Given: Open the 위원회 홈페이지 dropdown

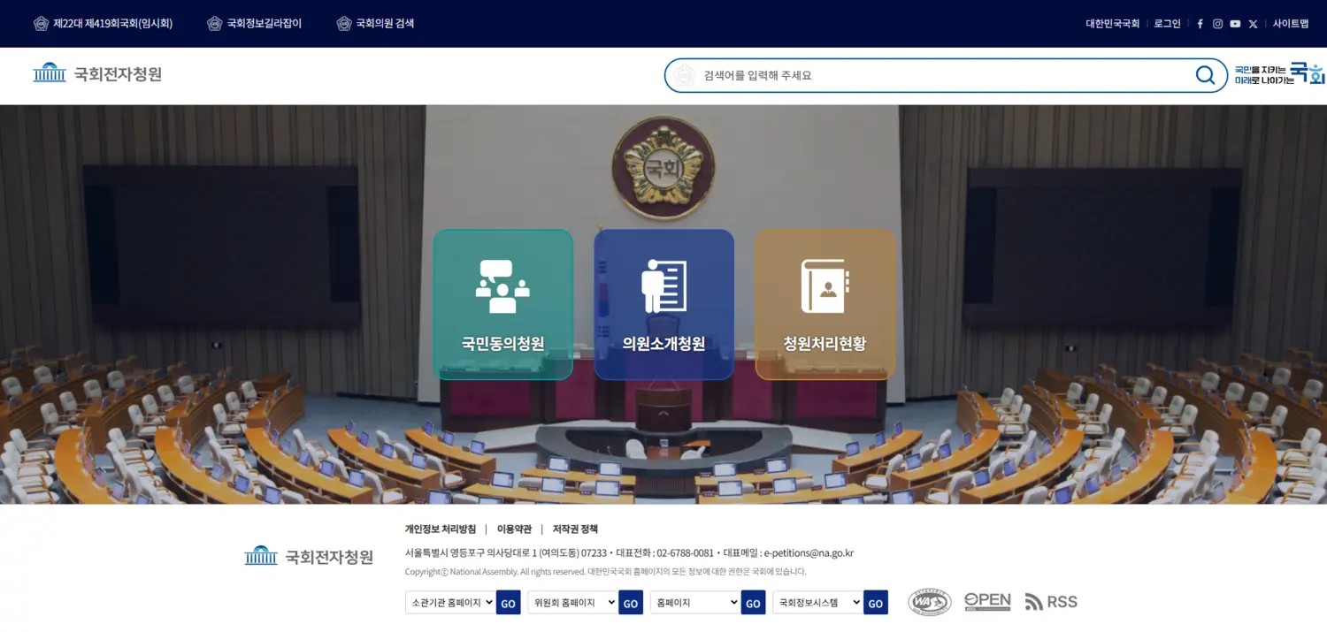Looking at the screenshot, I should click(572, 602).
